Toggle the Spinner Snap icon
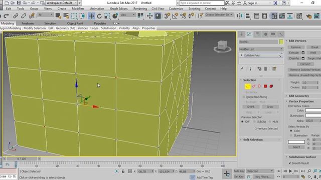 (x=191, y=15)
